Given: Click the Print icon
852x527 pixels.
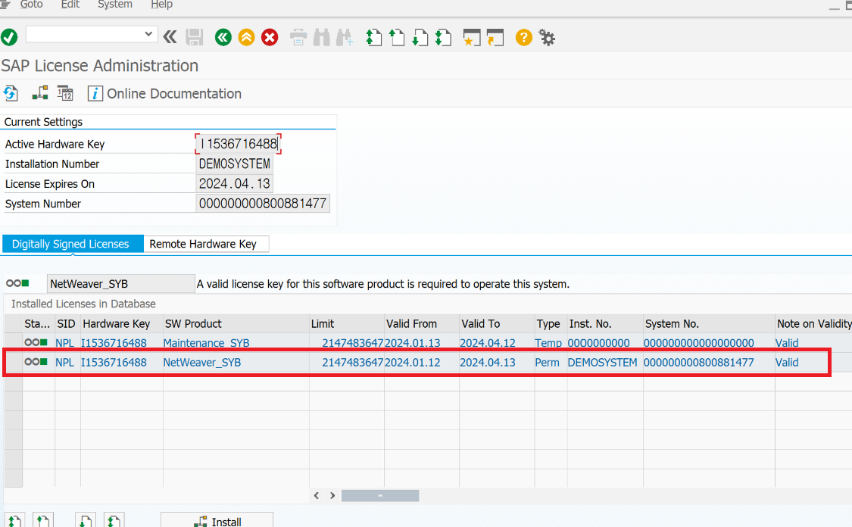Looking at the screenshot, I should [298, 38].
